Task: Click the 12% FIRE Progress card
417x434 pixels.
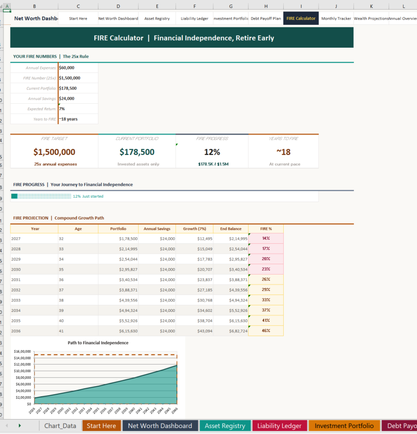Action: tap(212, 151)
